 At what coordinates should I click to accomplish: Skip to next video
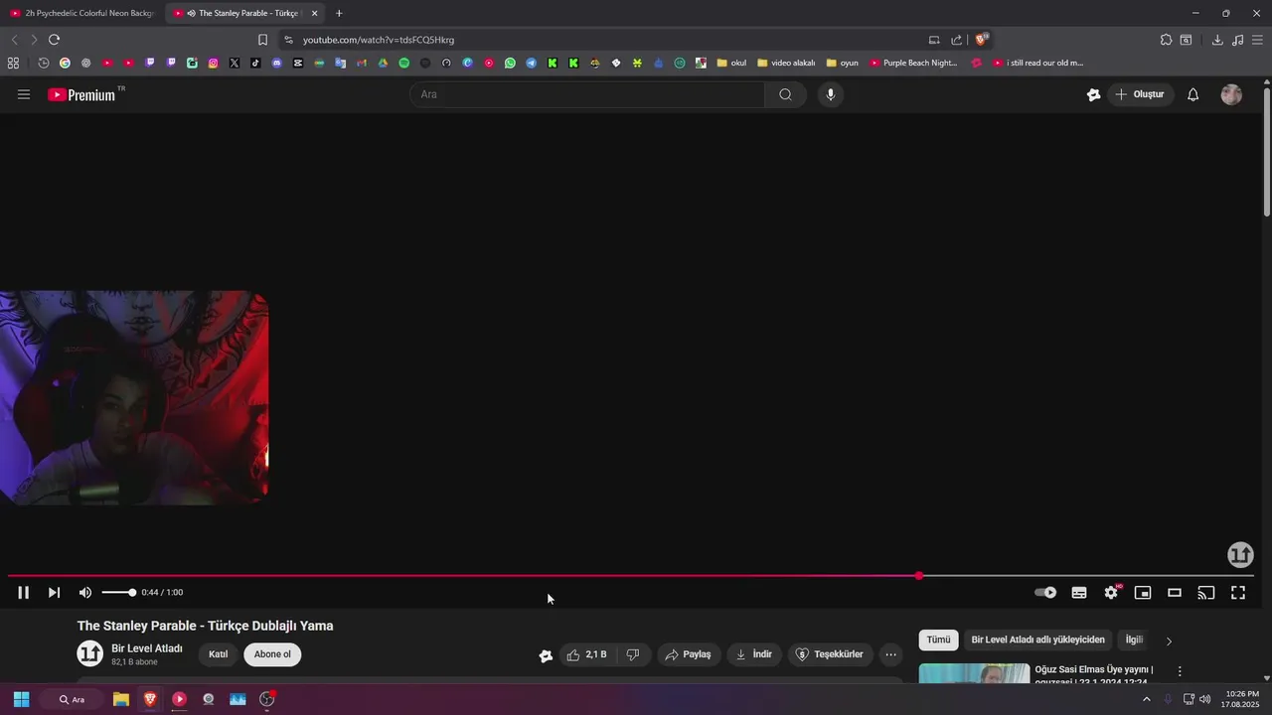[x=54, y=593]
